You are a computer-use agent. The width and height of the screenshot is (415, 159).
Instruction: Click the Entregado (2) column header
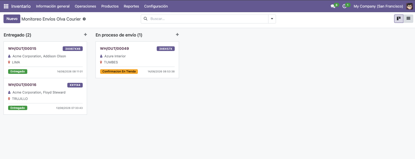tap(17, 35)
